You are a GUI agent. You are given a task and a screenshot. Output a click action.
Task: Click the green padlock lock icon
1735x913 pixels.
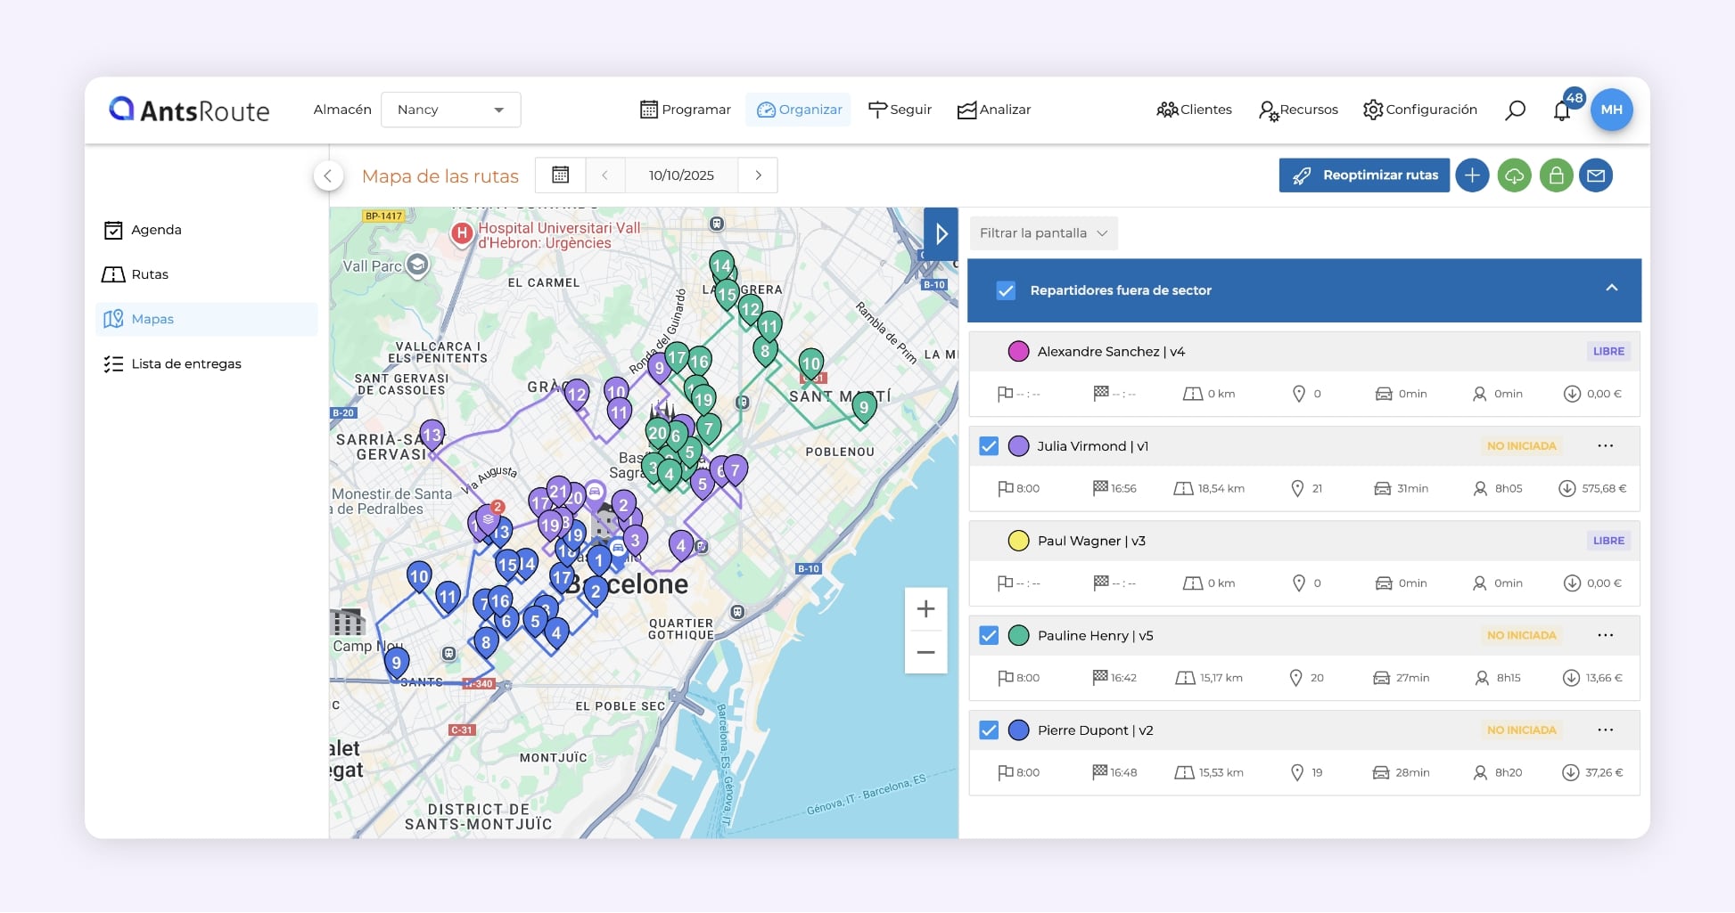coord(1556,175)
